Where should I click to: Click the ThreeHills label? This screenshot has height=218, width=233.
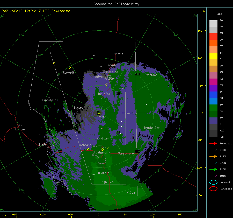(130, 113)
